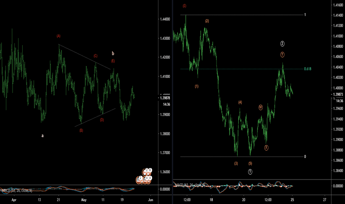The width and height of the screenshot is (345, 204).
Task: Click 1.41600 on the right price axis
Action: click(338, 5)
